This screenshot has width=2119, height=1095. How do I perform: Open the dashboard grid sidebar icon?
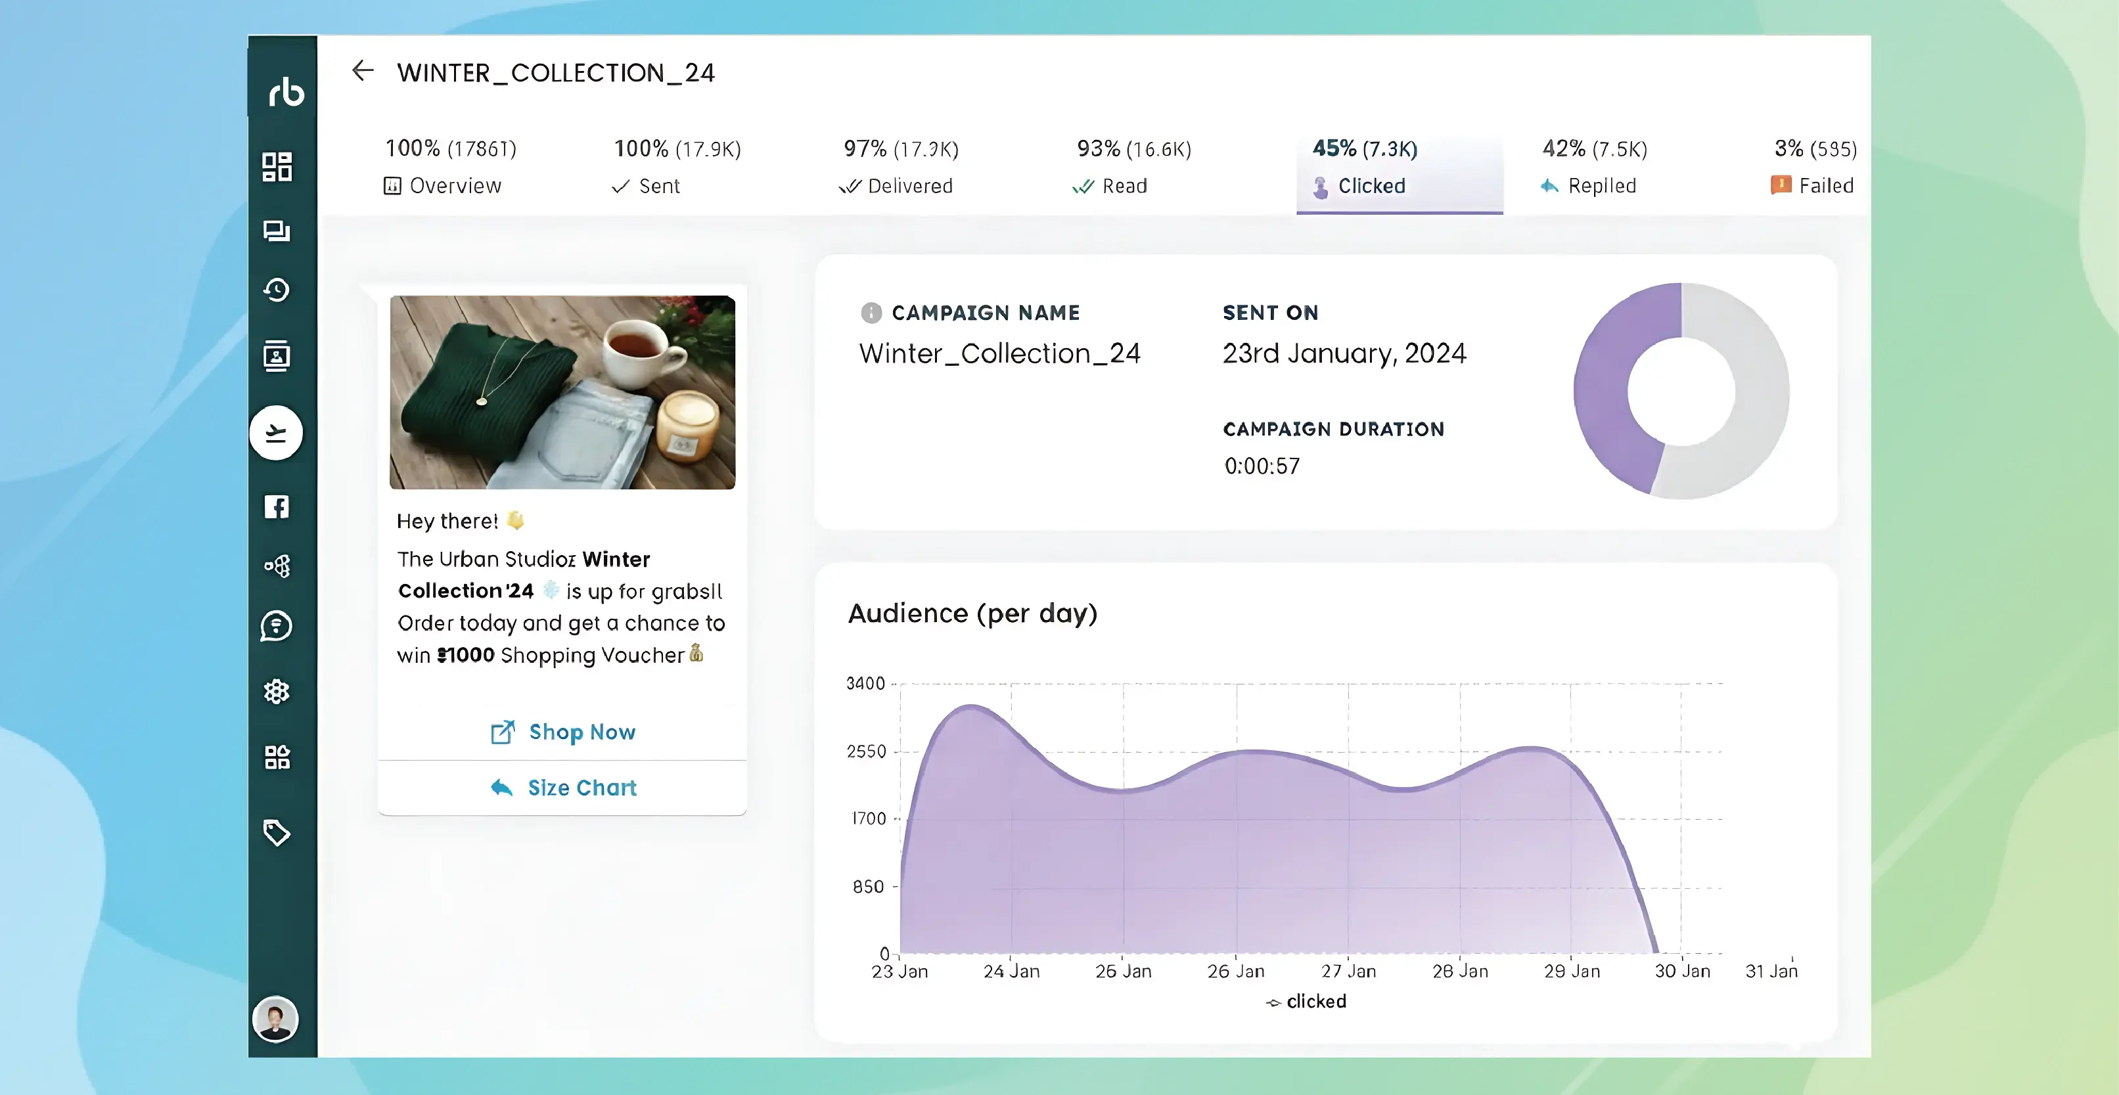[x=277, y=166]
